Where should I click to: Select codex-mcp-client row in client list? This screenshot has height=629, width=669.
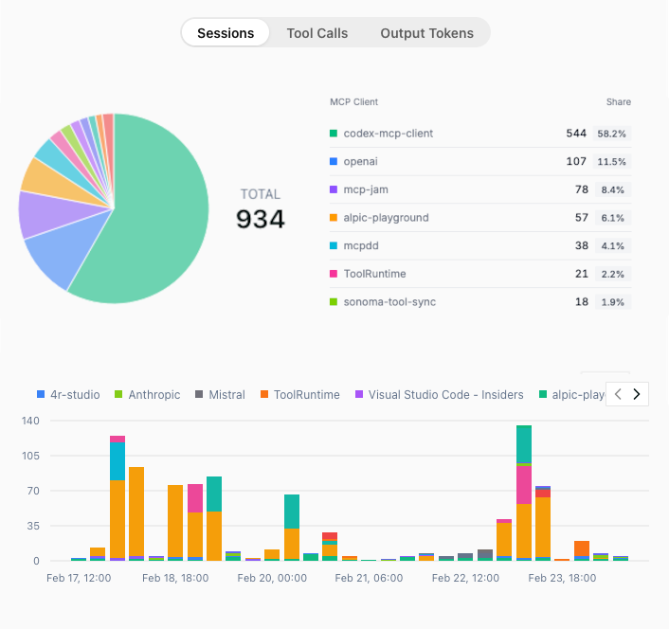tap(388, 134)
